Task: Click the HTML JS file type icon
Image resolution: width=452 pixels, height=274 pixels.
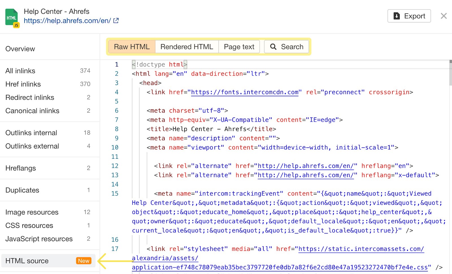Action: [x=12, y=18]
